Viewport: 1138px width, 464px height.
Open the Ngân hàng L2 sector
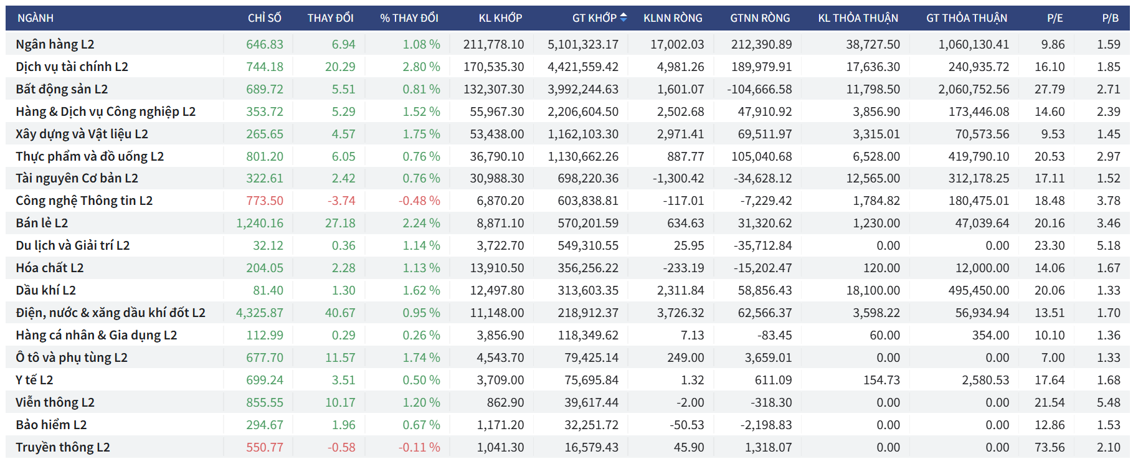click(x=55, y=44)
